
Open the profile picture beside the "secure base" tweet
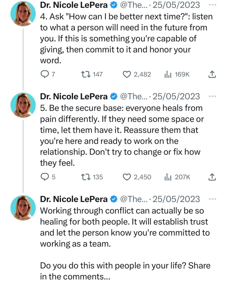click(23, 105)
